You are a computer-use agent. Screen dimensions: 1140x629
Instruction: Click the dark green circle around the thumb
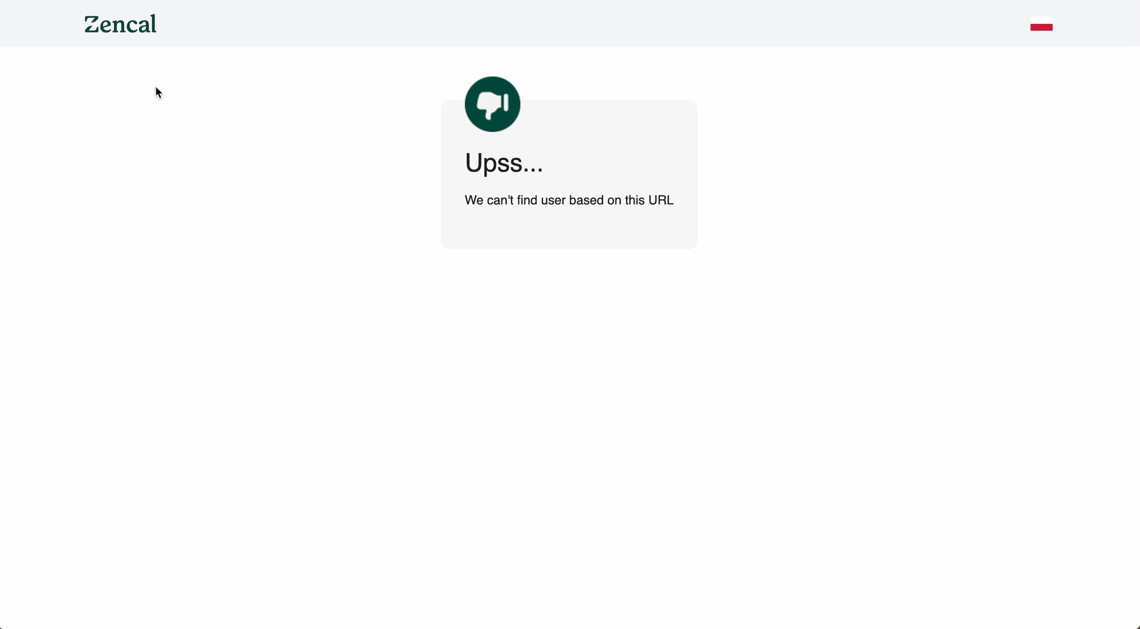[493, 104]
